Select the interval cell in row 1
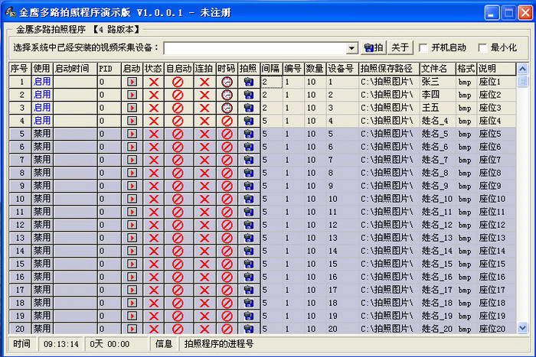 pyautogui.click(x=271, y=82)
